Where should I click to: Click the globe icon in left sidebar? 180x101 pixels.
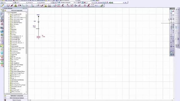[x=2, y=31]
